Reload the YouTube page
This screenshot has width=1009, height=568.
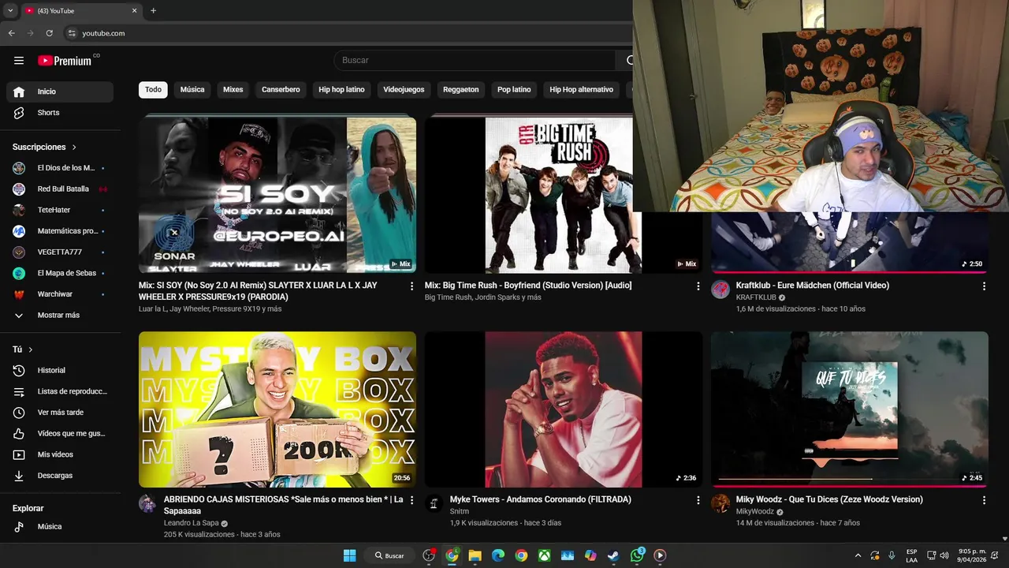(x=49, y=33)
